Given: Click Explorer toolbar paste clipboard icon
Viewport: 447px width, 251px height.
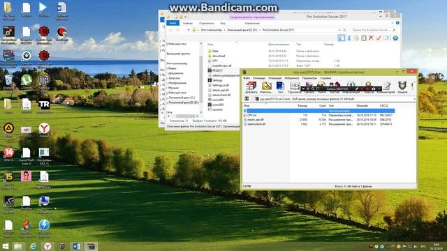Looking at the screenshot, I should (x=364, y=38).
